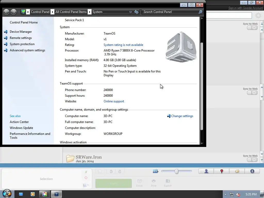Click the computer icon in the address bar
The width and height of the screenshot is (264, 198).
pyautogui.click(x=23, y=12)
